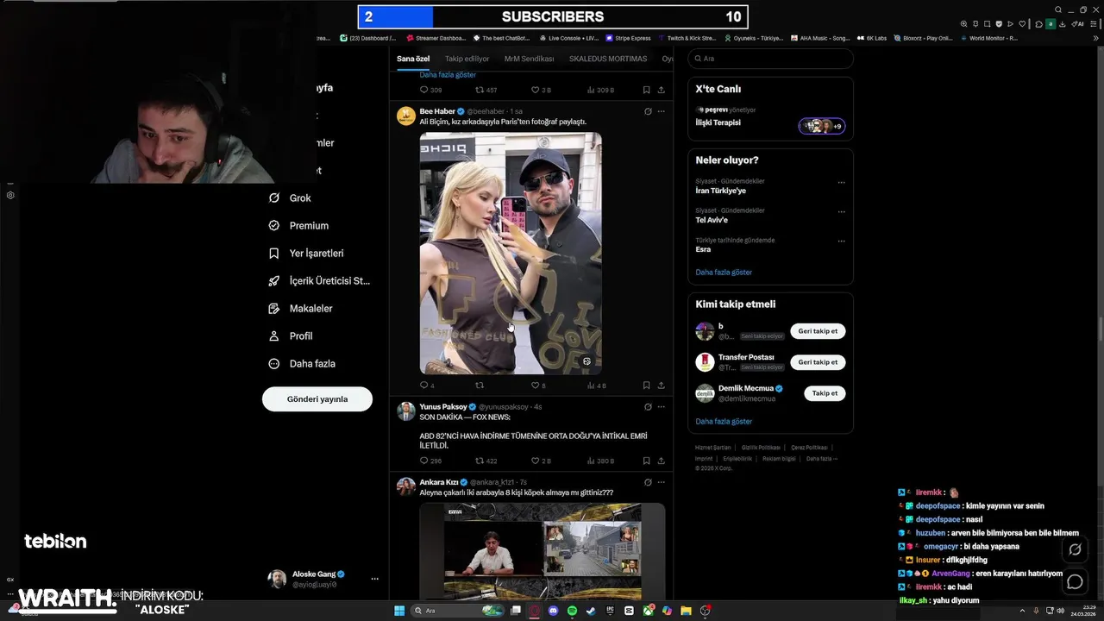This screenshot has height=621, width=1104.
Task: Open the Hizmet Şartları footer link
Action: click(712, 448)
